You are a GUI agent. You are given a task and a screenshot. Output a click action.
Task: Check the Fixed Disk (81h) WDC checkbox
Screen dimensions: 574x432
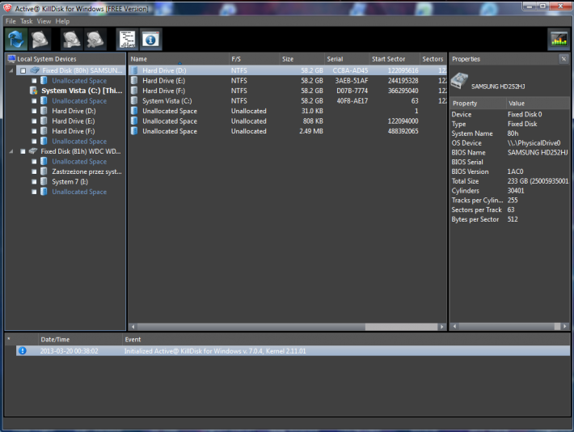[23, 151]
